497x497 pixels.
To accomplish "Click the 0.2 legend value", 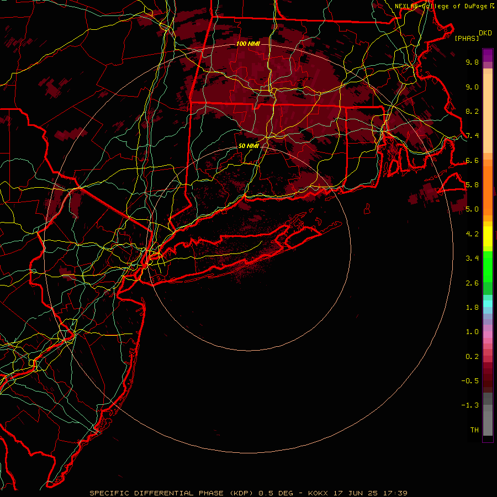I will pyautogui.click(x=472, y=357).
